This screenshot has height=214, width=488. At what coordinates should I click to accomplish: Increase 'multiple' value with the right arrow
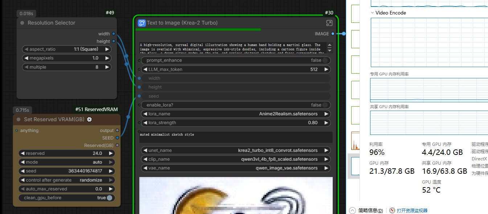107,67
